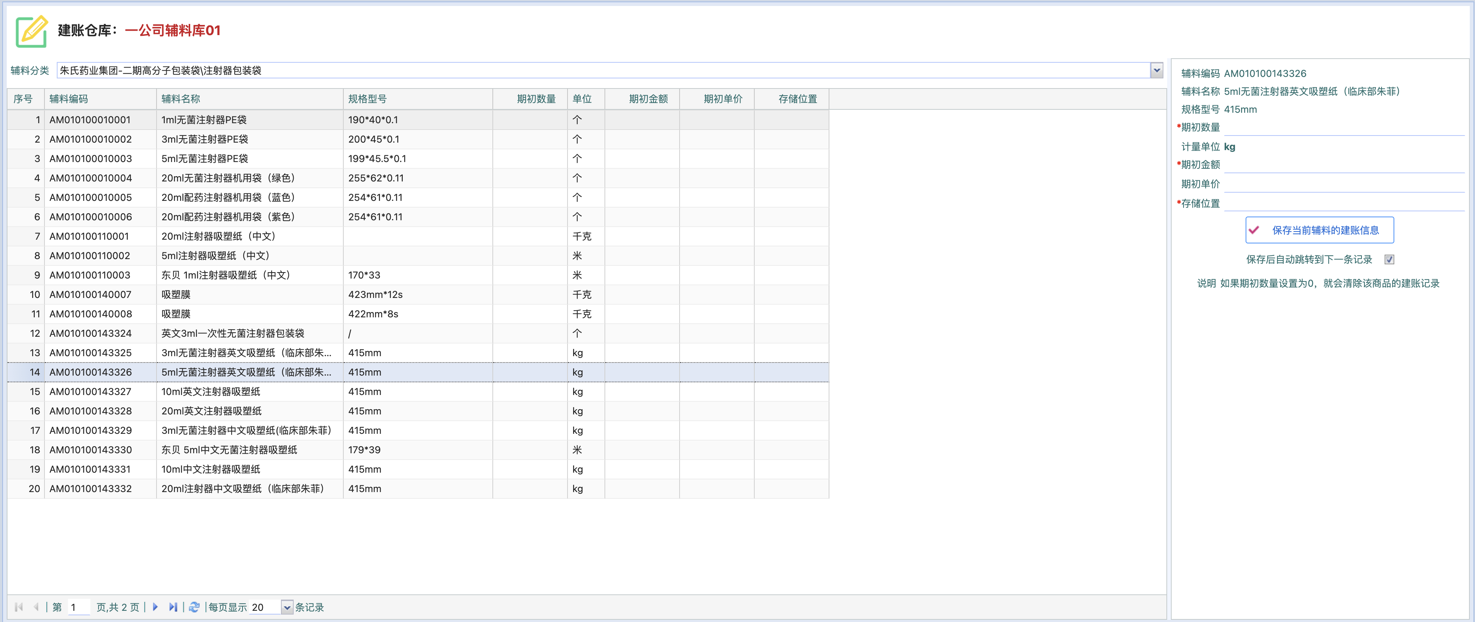Click the checkmark icon on save button
Image resolution: width=1475 pixels, height=622 pixels.
tap(1254, 230)
